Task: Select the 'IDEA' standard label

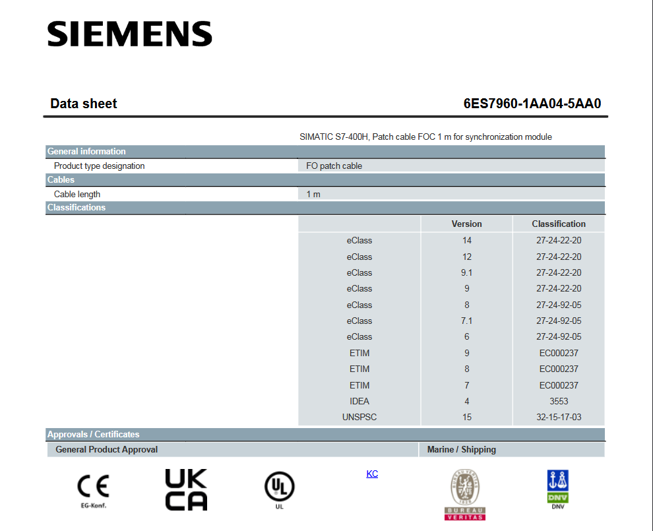Action: click(359, 401)
